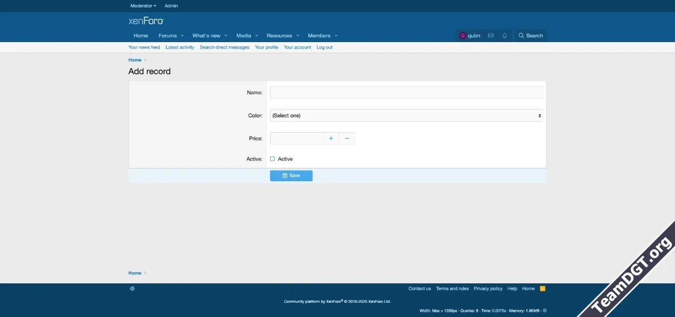Expand the Moderator dropdown menu
The height and width of the screenshot is (317, 675).
[143, 6]
